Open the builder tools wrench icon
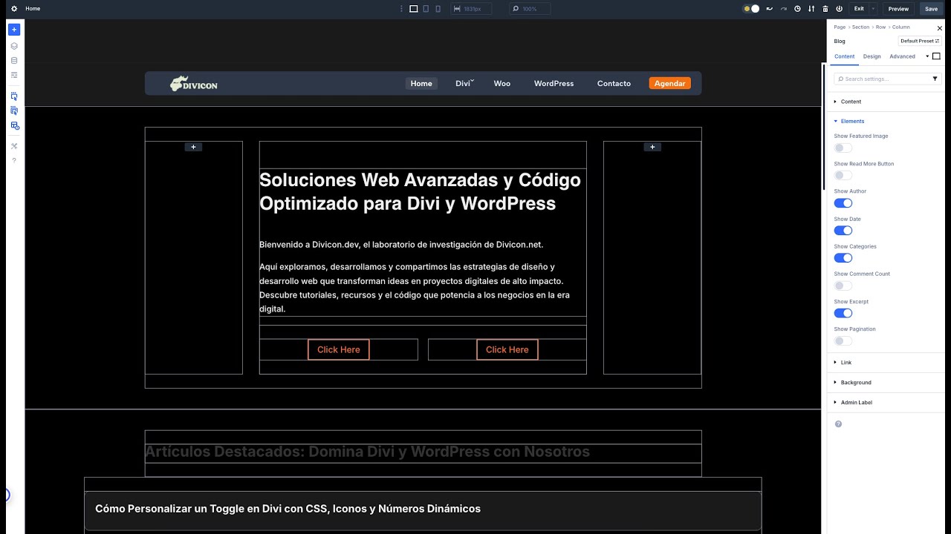Image resolution: width=951 pixels, height=534 pixels. pos(14,146)
